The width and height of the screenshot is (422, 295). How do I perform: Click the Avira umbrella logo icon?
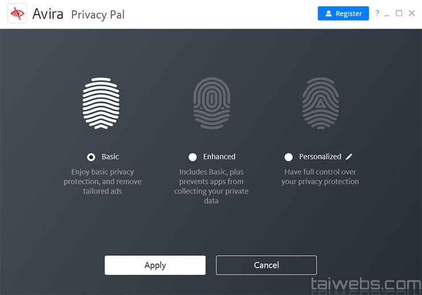17,14
